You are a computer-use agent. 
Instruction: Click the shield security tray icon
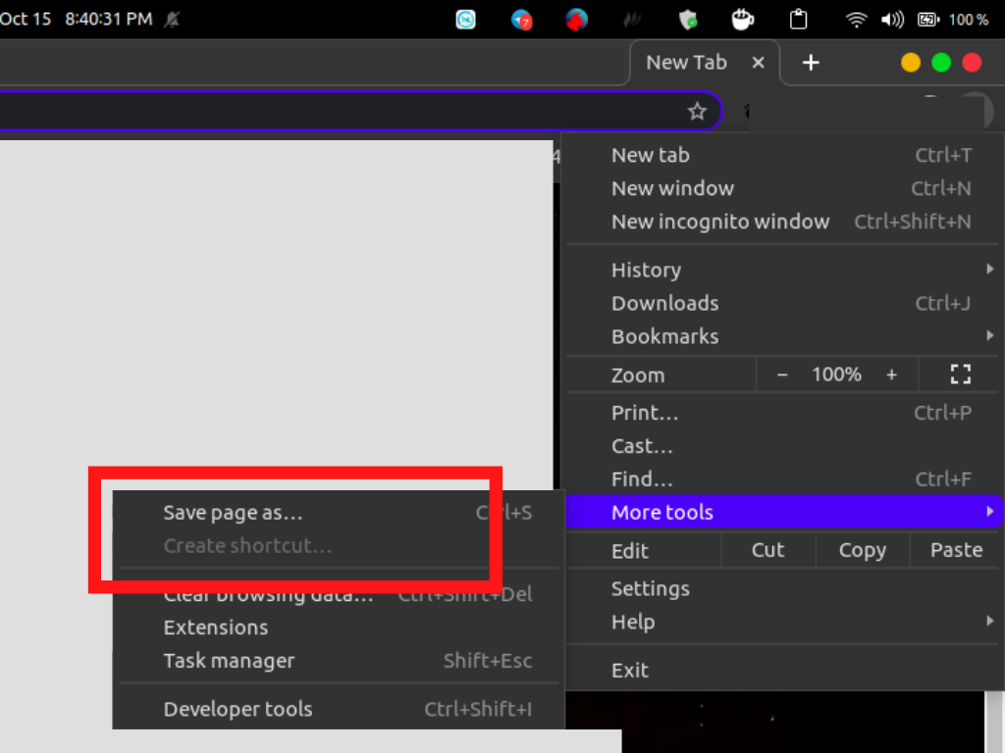pos(688,20)
